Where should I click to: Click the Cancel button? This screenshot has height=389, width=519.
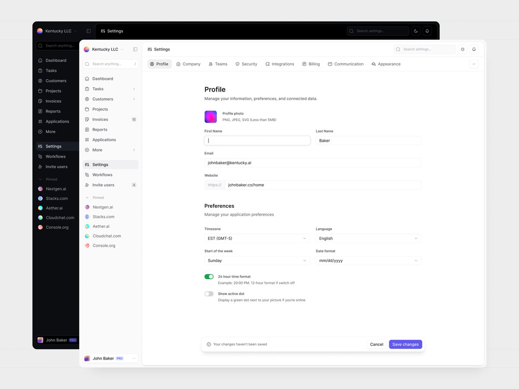point(377,344)
